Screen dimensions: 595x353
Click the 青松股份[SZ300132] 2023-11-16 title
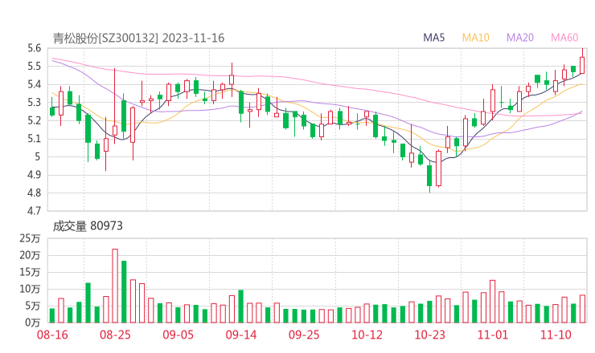tap(138, 39)
